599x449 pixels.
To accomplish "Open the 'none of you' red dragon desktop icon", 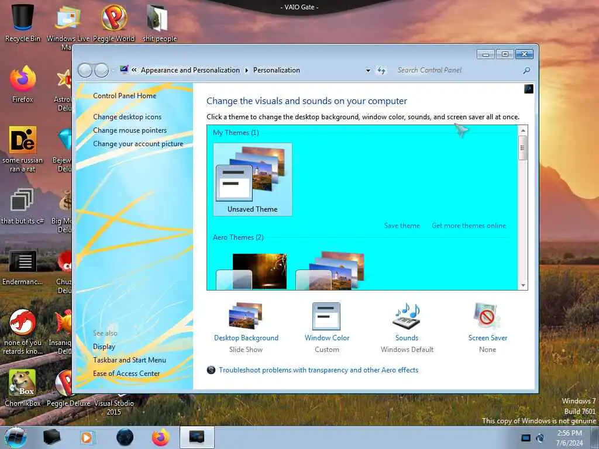I will pos(23,331).
